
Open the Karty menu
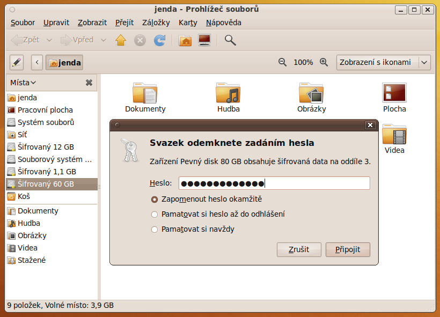pos(188,23)
